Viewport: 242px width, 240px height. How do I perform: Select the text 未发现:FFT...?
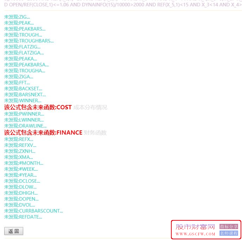coord(17,83)
